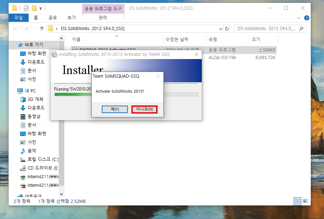
Task: Refresh the current folder
Action: [227, 29]
